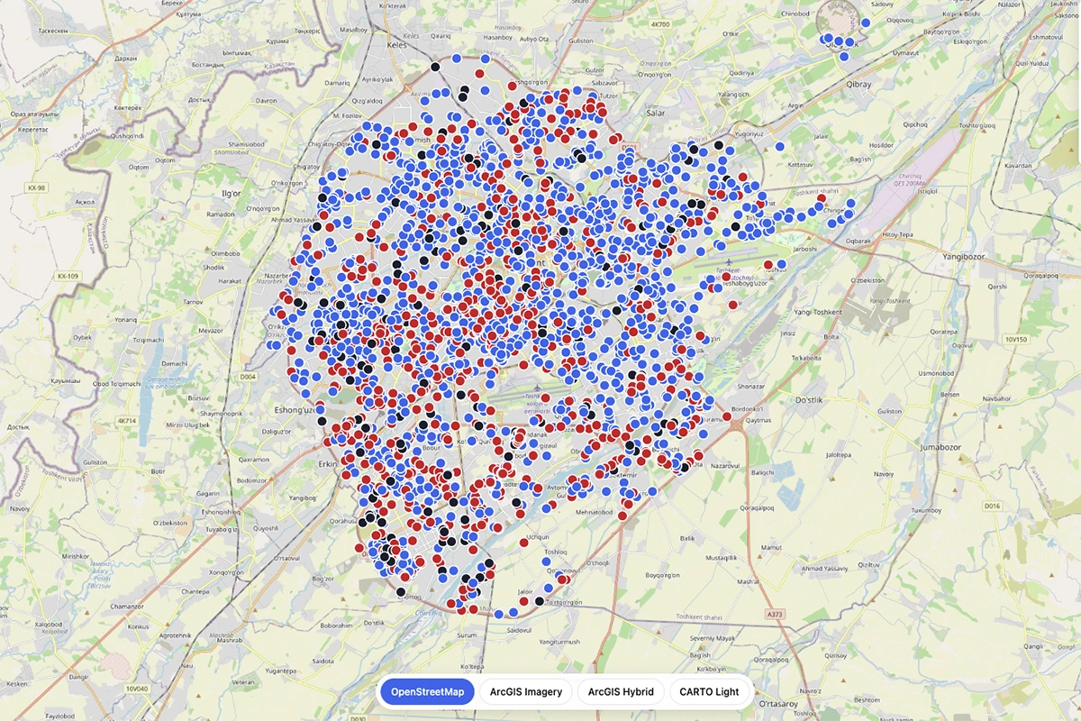Switch basemap to ArcGIS Imagery
The width and height of the screenshot is (1081, 721).
526,691
